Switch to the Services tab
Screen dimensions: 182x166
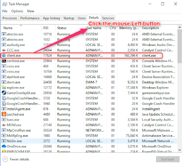point(108,18)
